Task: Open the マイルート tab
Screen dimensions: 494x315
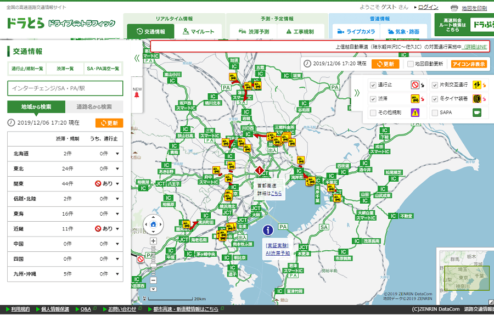Action: (x=199, y=31)
